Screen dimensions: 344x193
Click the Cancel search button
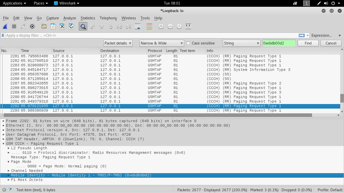331,43
